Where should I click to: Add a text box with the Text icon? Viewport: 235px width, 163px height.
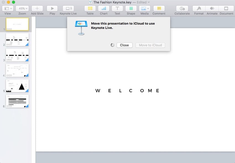(x=117, y=9)
